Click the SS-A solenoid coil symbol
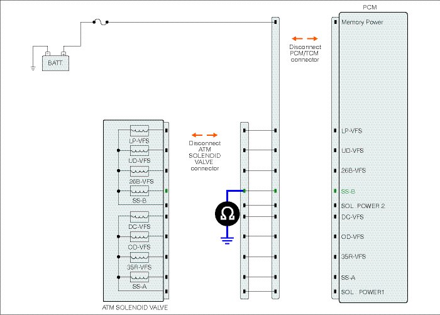 (x=140, y=277)
